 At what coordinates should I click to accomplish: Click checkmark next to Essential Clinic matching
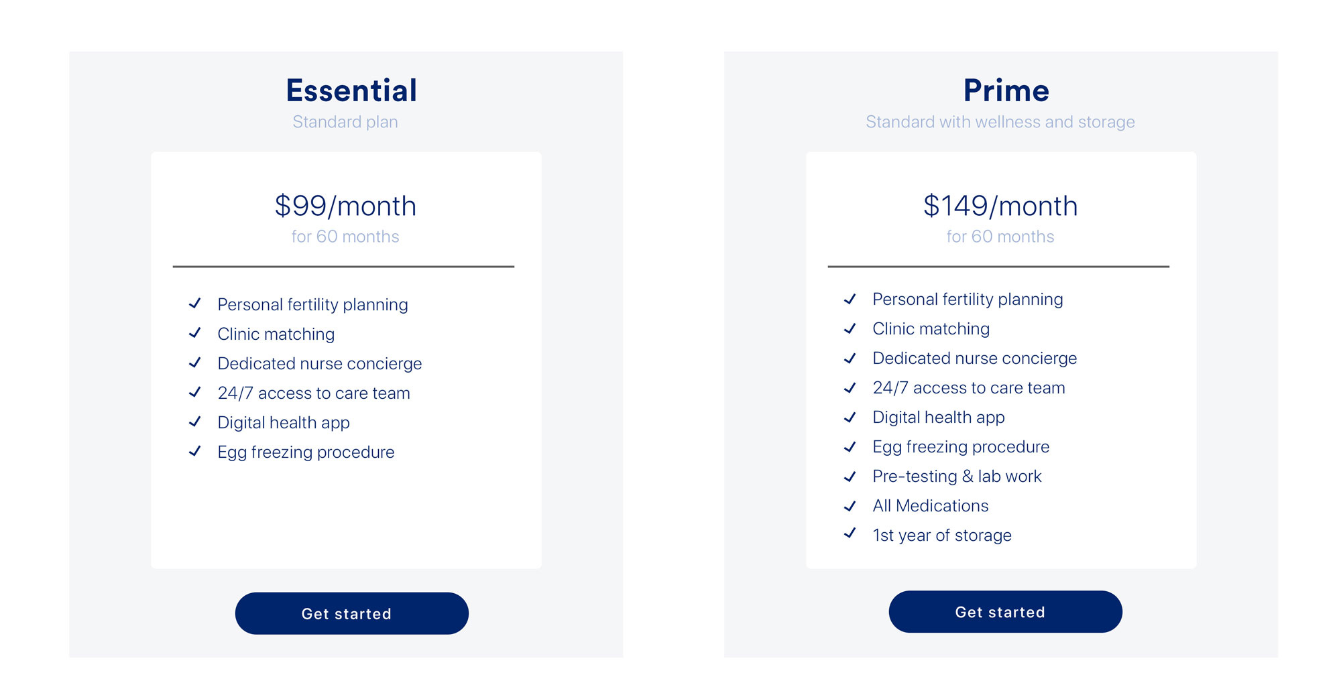coord(195,333)
